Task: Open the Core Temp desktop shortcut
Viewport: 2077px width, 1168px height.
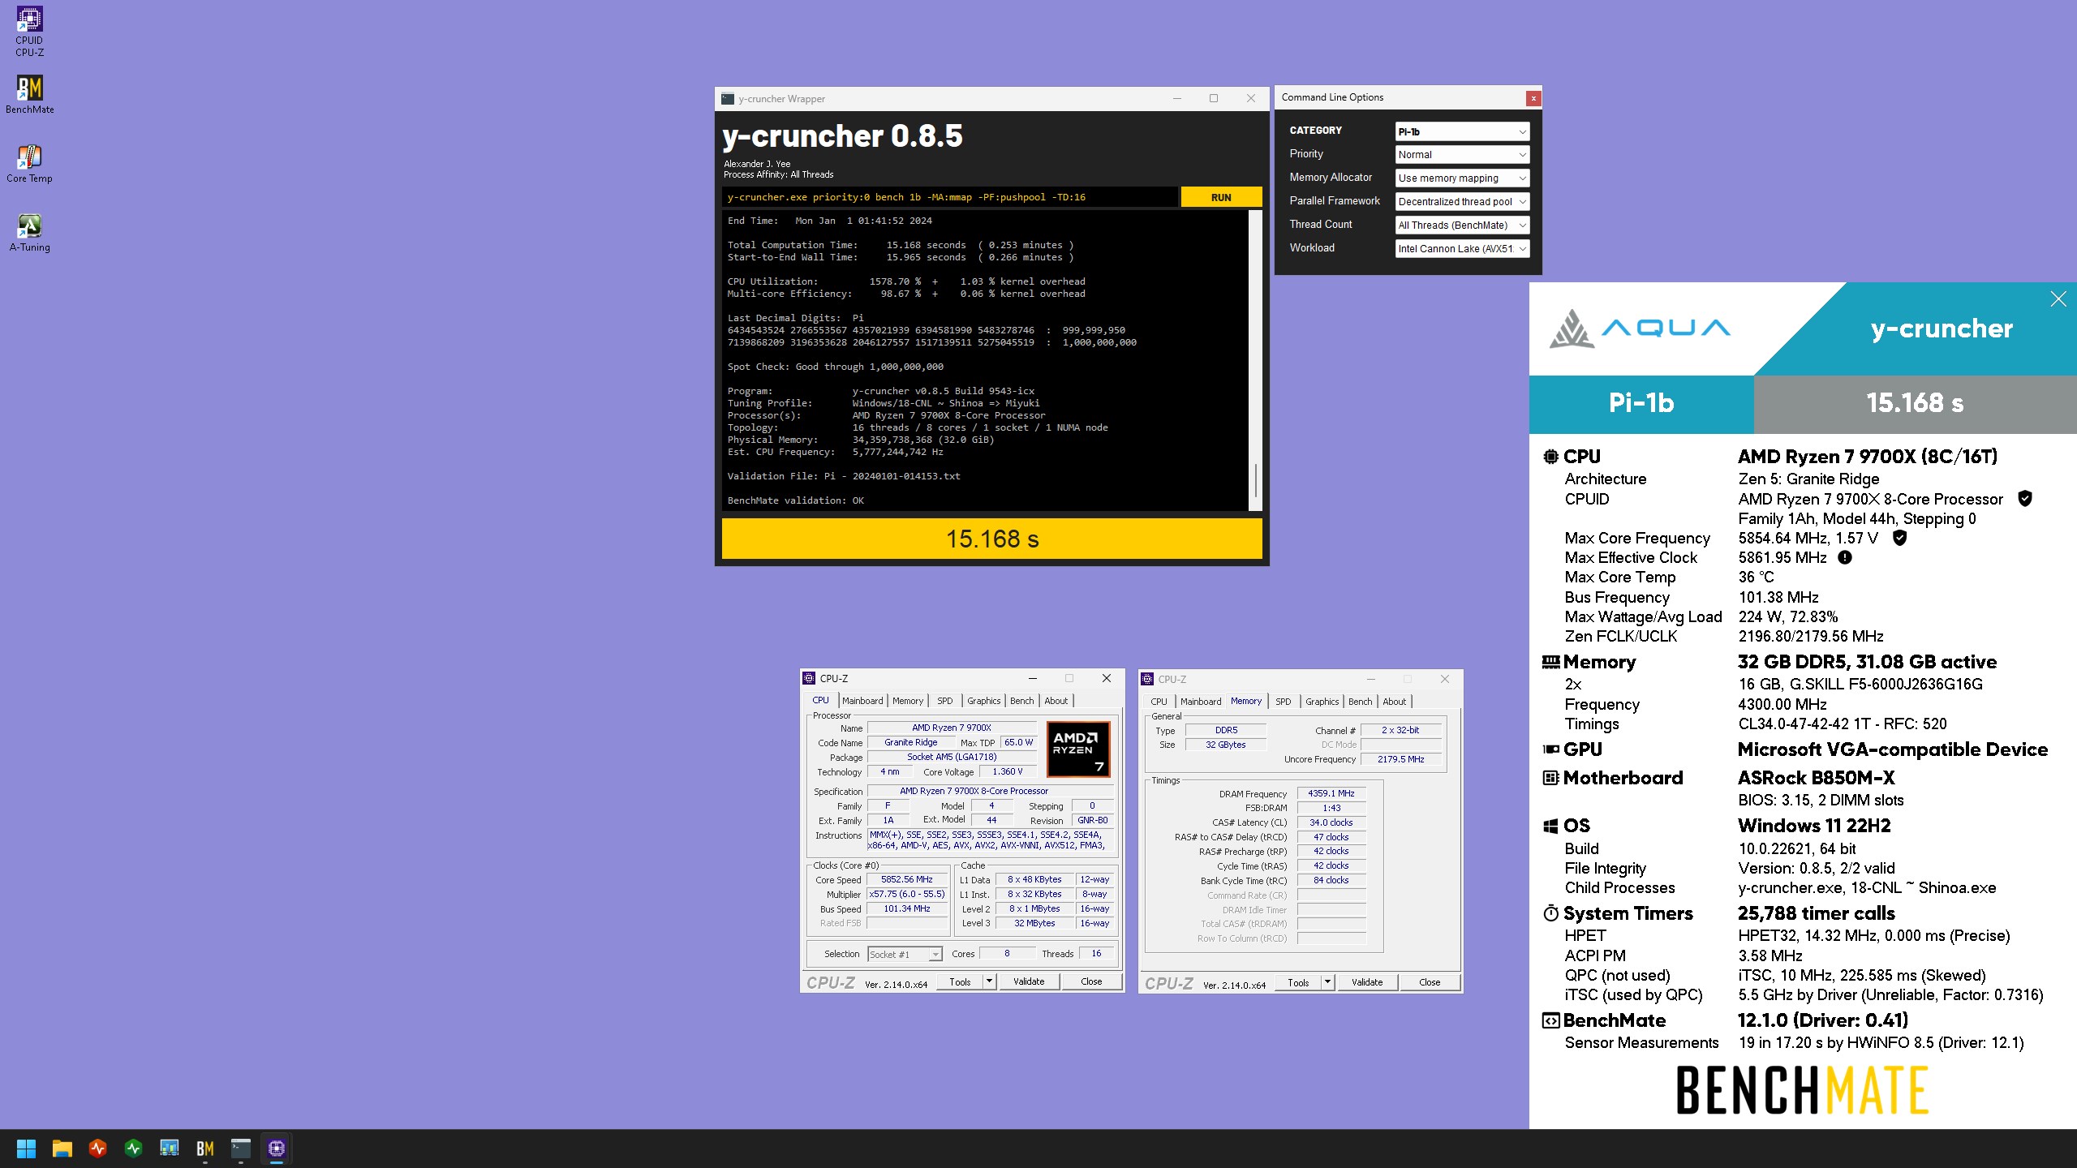Action: (x=29, y=164)
